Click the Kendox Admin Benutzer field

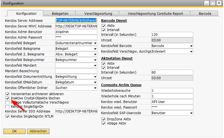[76, 32]
